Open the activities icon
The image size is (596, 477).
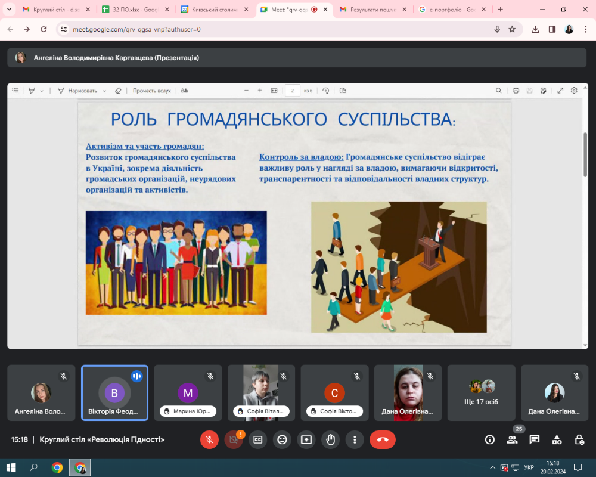pyautogui.click(x=557, y=439)
